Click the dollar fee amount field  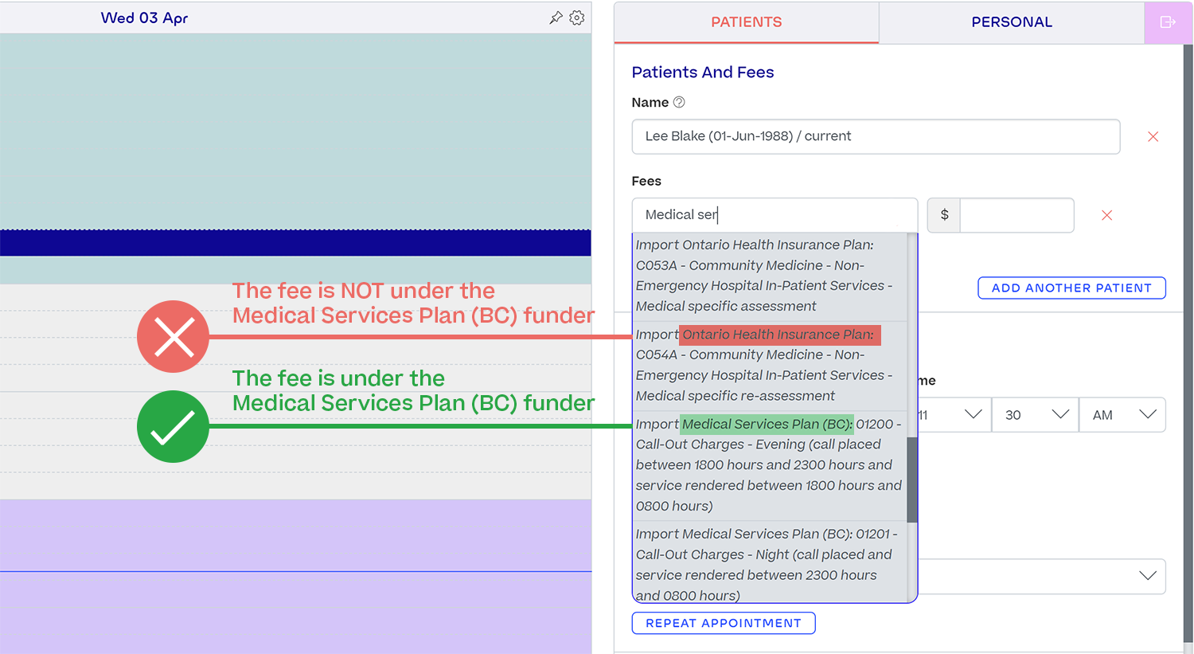click(1016, 215)
